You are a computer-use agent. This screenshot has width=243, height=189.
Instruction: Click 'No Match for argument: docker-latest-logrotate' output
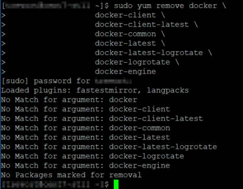point(109,147)
